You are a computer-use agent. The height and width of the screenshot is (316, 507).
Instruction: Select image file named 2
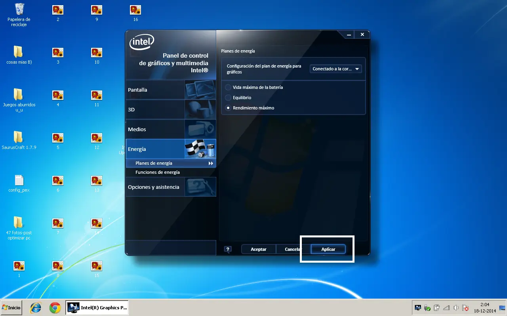58,13
